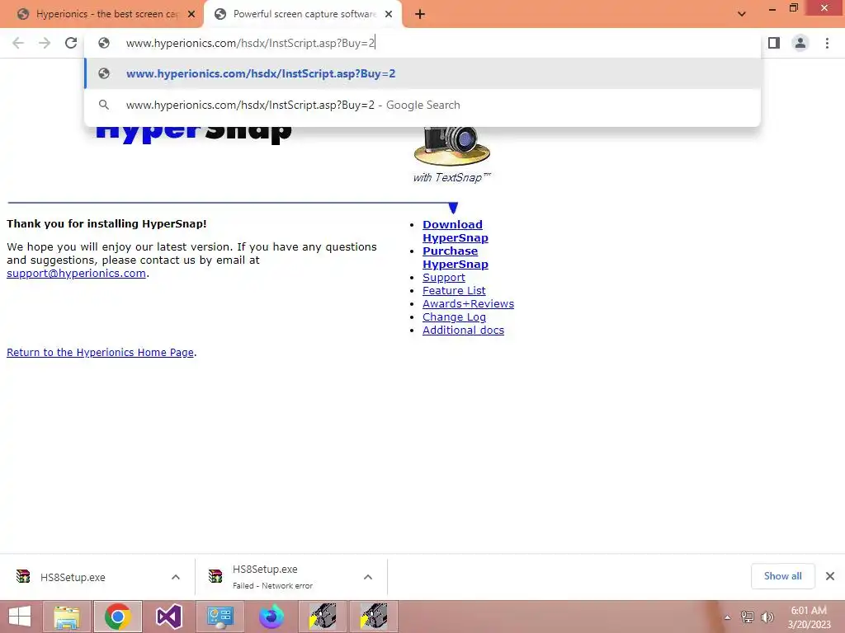This screenshot has width=845, height=633.
Task: Expand options for first HS8Setup.exe download
Action: [176, 577]
